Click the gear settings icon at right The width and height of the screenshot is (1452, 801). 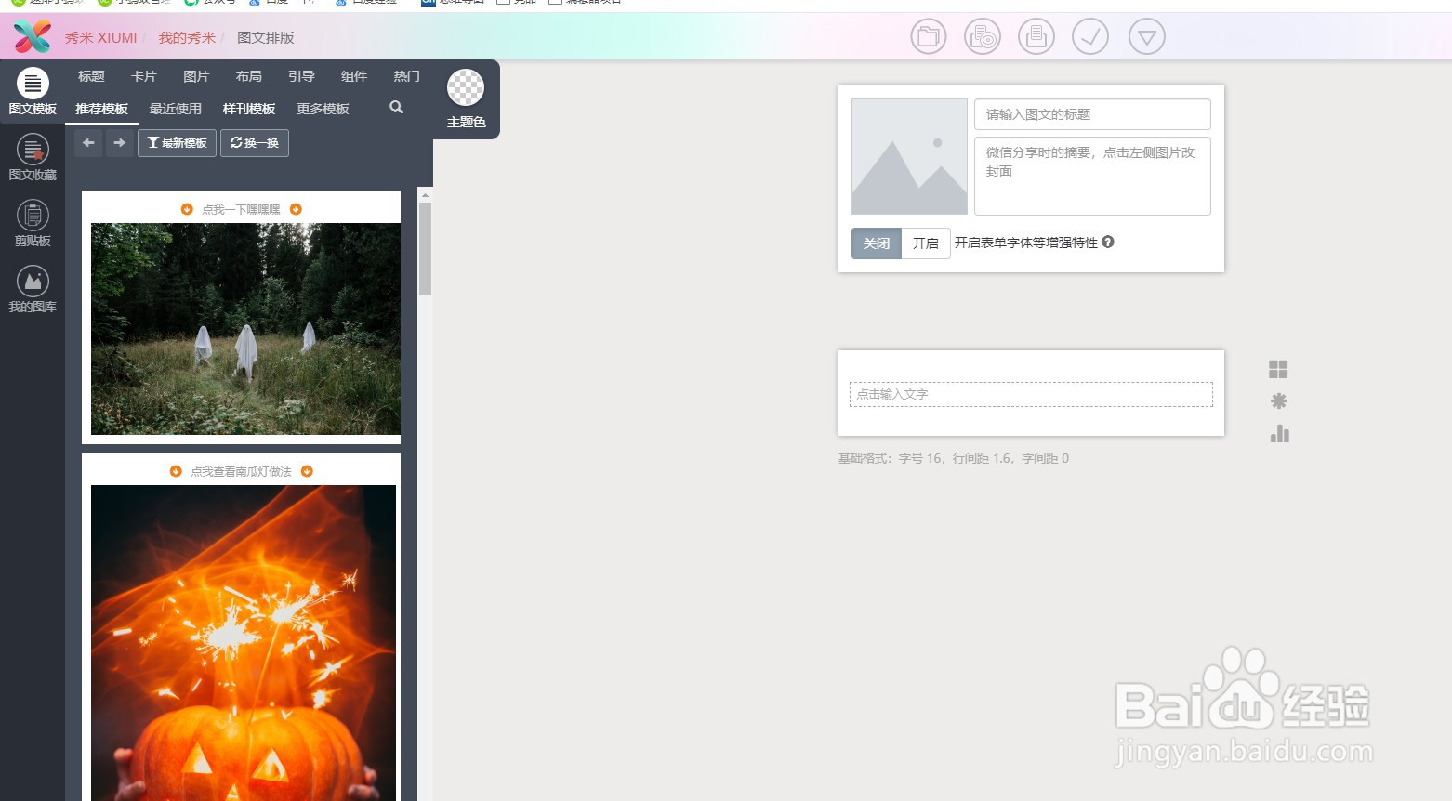click(1279, 401)
